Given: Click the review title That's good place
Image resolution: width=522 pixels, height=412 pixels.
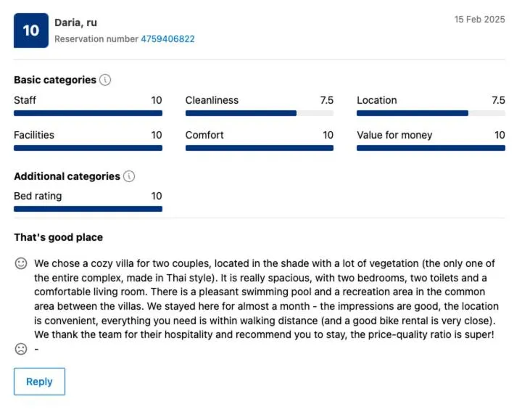Looking at the screenshot, I should (58, 237).
